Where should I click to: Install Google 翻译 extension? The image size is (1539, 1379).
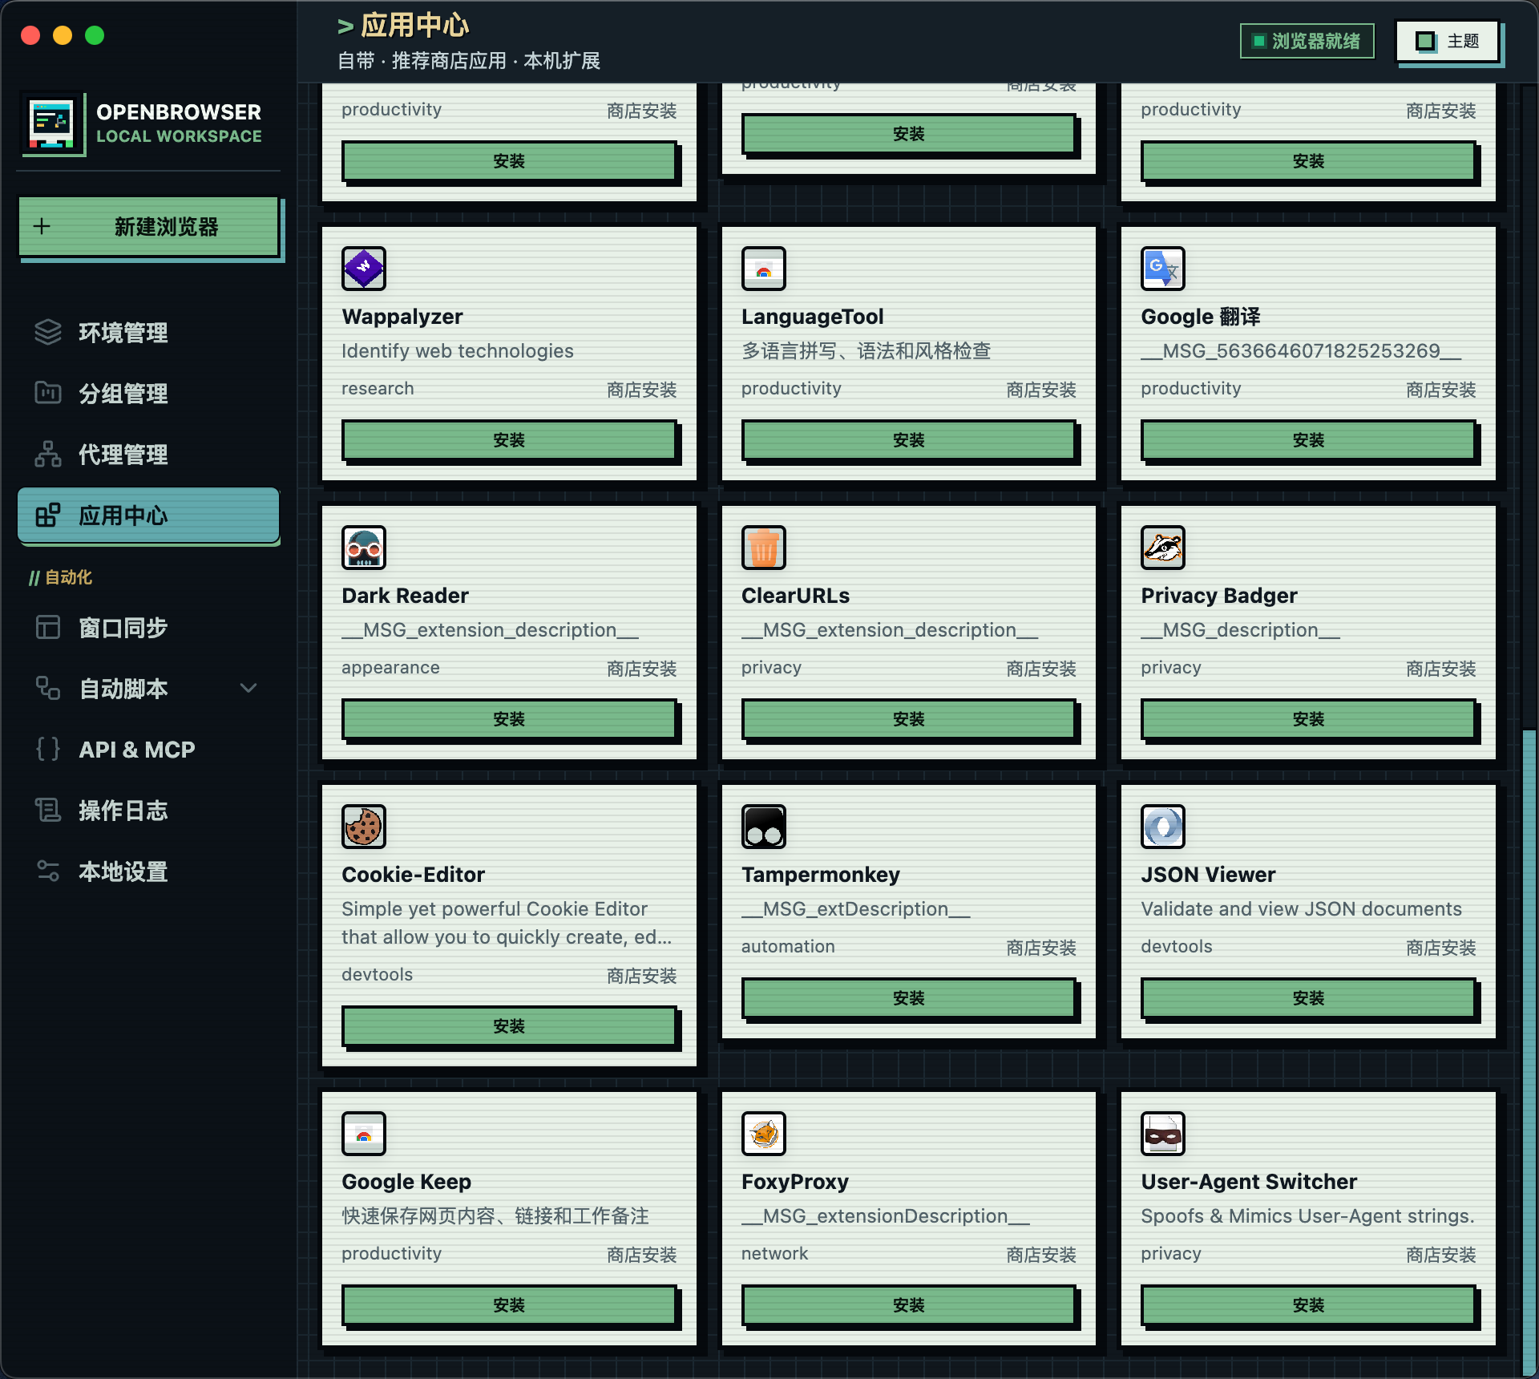1308,440
